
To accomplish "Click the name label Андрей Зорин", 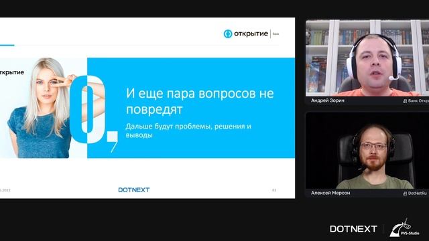I will point(328,100).
